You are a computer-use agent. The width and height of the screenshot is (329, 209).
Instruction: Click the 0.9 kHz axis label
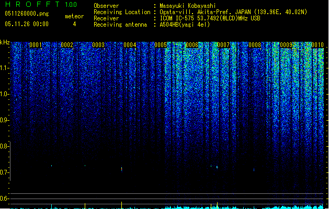click(x=4, y=120)
